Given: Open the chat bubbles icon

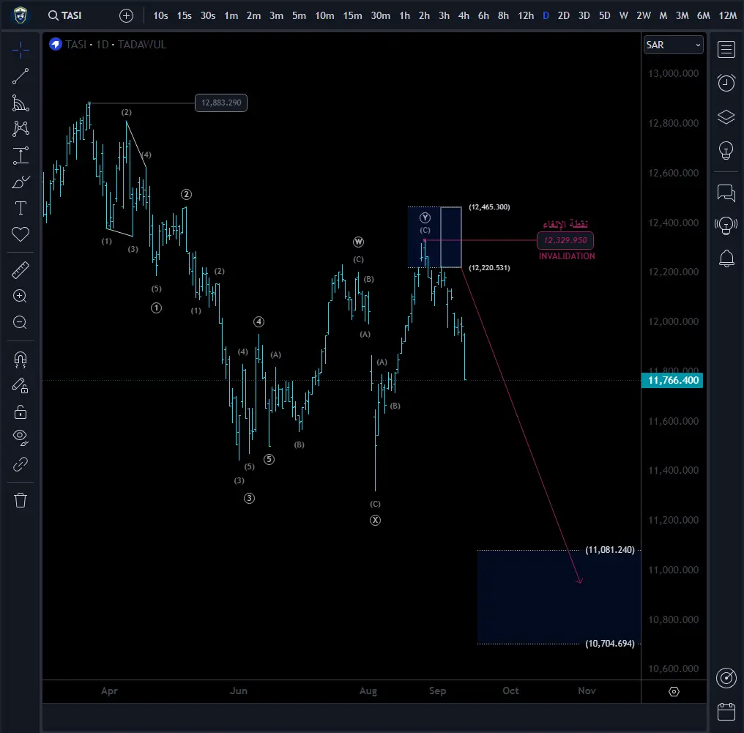Looking at the screenshot, I should tap(726, 193).
